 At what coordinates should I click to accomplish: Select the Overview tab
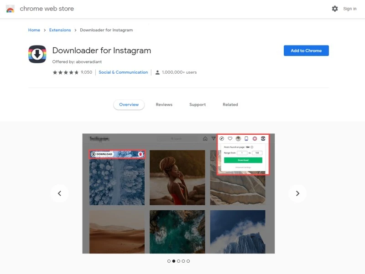tap(129, 105)
